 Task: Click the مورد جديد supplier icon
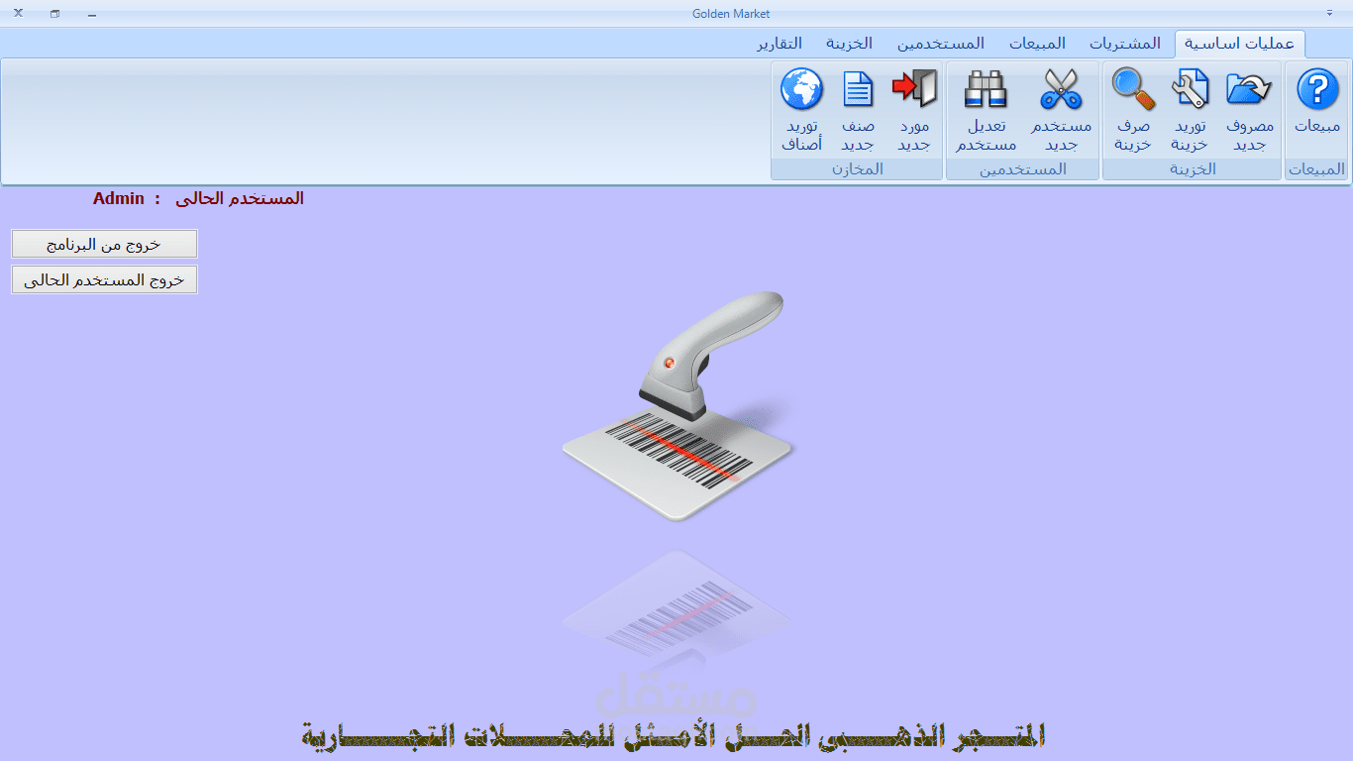pyautogui.click(x=914, y=110)
